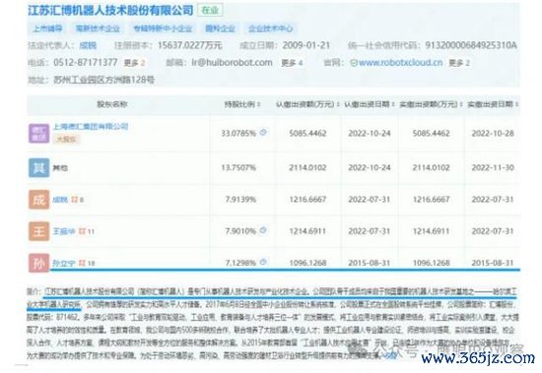Expand 更多 next to phone number
This screenshot has height=373, width=542.
(134, 63)
